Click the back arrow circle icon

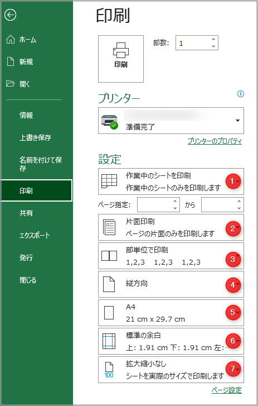point(11,15)
